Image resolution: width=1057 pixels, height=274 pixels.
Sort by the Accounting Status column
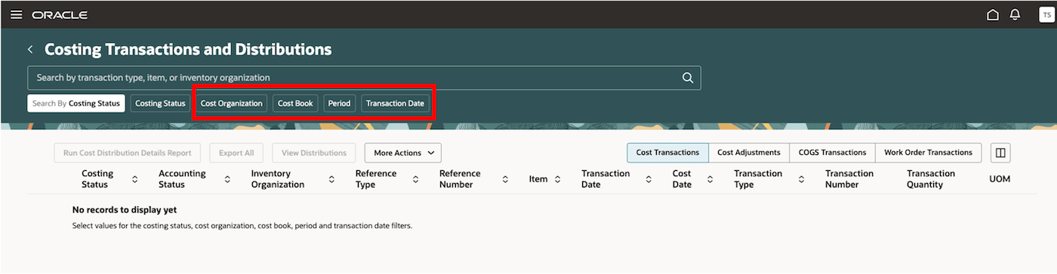[227, 179]
